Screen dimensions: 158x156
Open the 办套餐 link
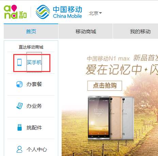[34, 84]
